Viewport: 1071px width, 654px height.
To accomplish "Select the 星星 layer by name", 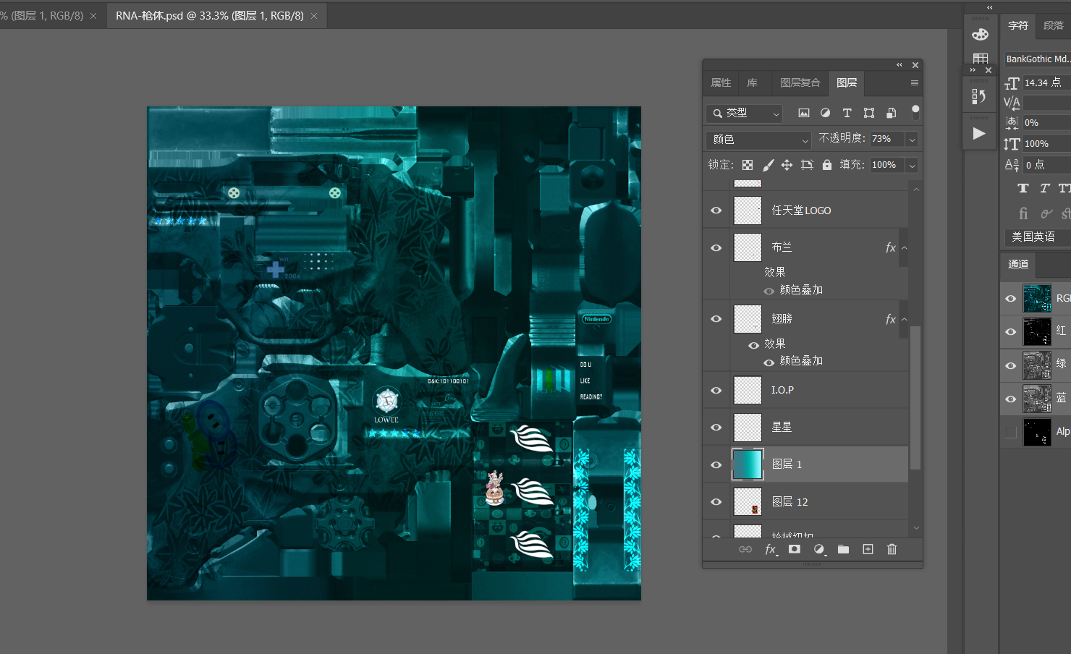I will pos(782,428).
